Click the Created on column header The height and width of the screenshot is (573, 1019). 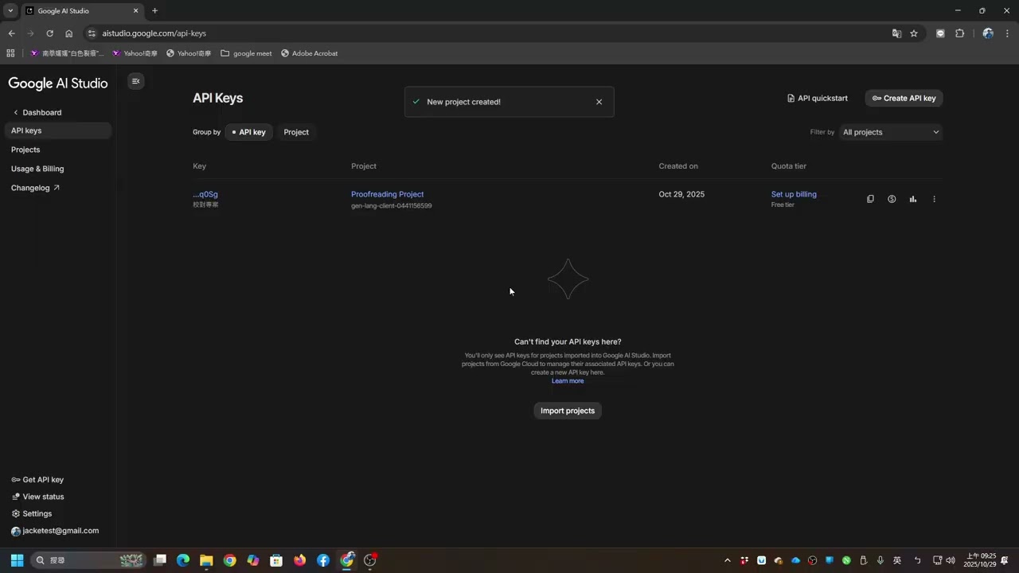[678, 166]
